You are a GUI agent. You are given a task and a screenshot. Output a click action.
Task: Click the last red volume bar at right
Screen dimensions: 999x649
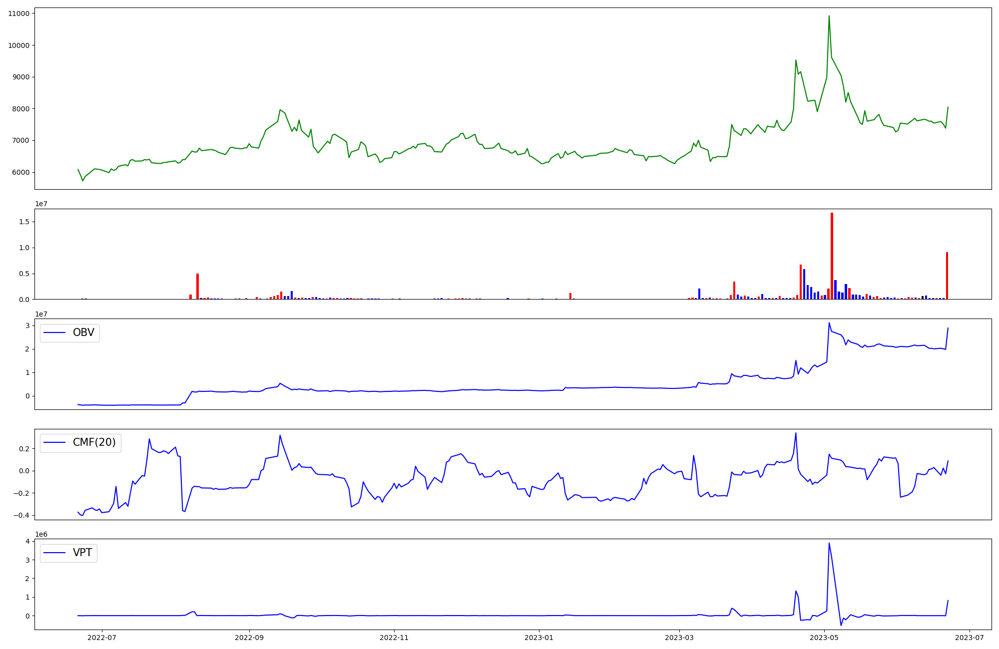947,275
